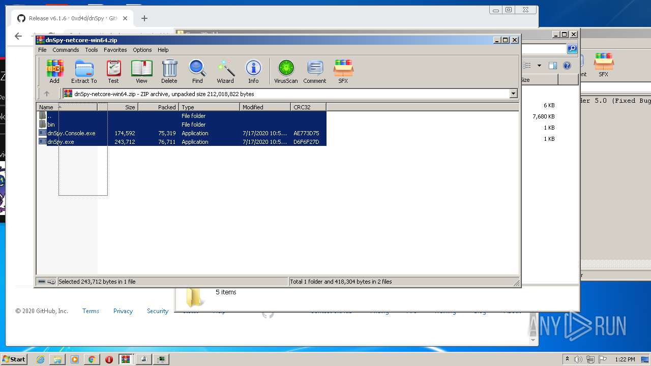Open the Tools menu
This screenshot has height=366, width=651.
coord(92,50)
